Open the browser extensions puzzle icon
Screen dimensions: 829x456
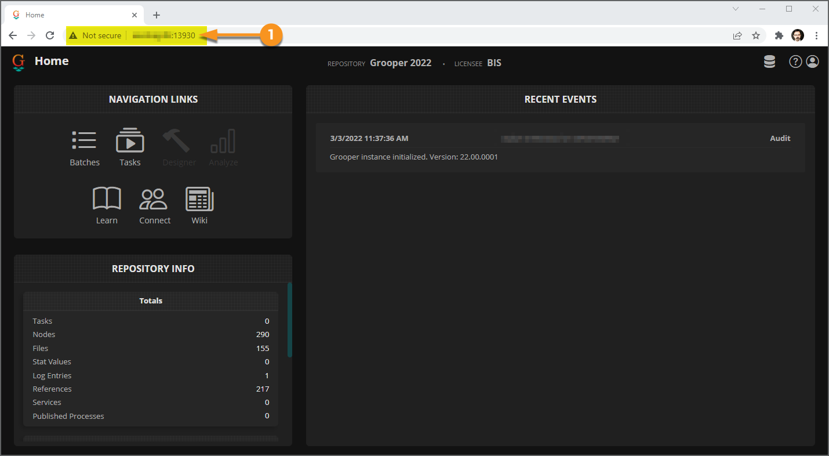(x=779, y=35)
